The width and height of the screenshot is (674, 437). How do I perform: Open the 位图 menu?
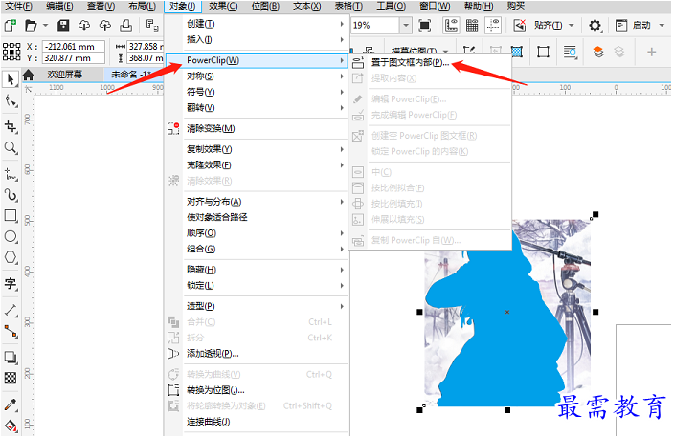(x=265, y=6)
